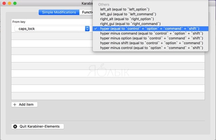Pick hyper minus control entry
The height and width of the screenshot is (140, 216).
click(x=151, y=48)
